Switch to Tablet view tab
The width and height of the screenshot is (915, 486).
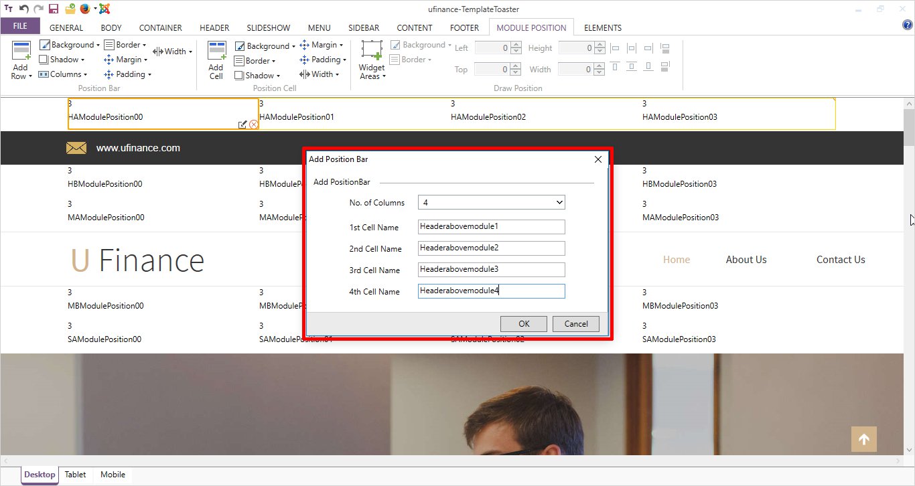(75, 475)
